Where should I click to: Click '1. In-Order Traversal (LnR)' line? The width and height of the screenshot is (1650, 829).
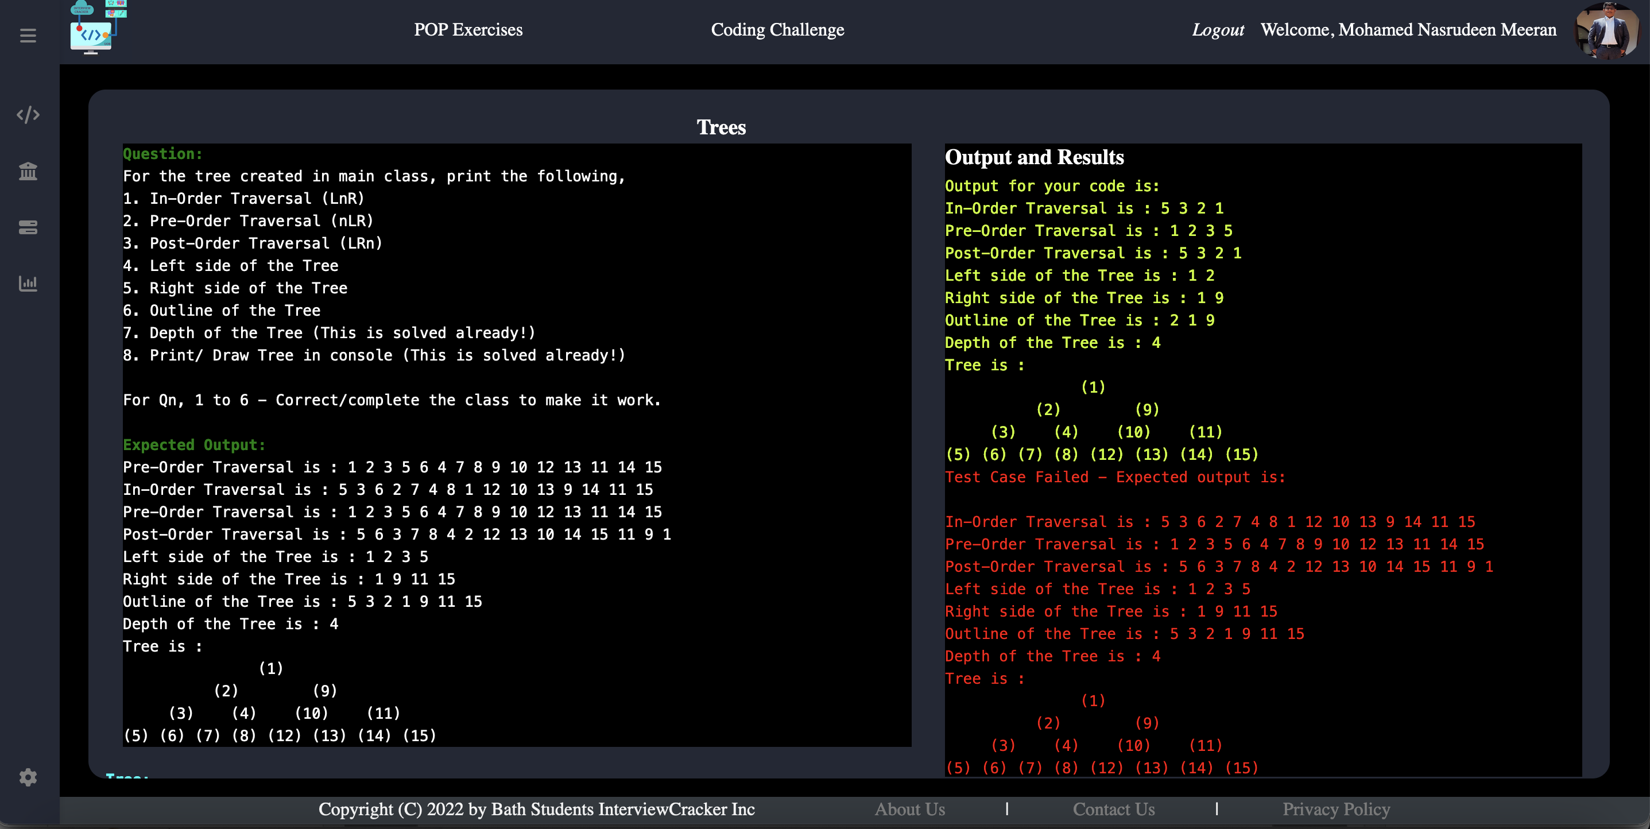(x=244, y=199)
